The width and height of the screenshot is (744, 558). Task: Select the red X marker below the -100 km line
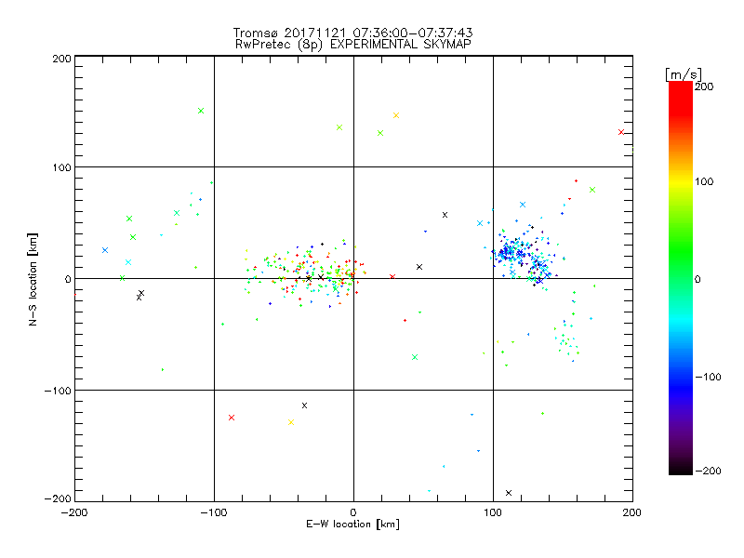tap(232, 418)
